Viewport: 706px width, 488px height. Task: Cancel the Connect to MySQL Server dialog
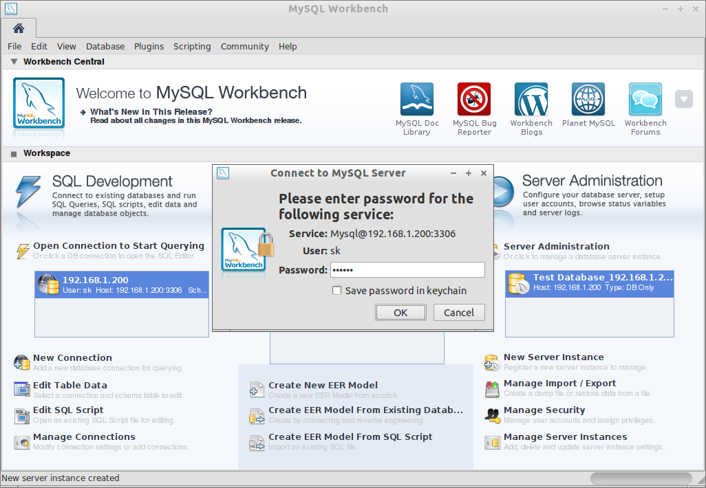[459, 313]
